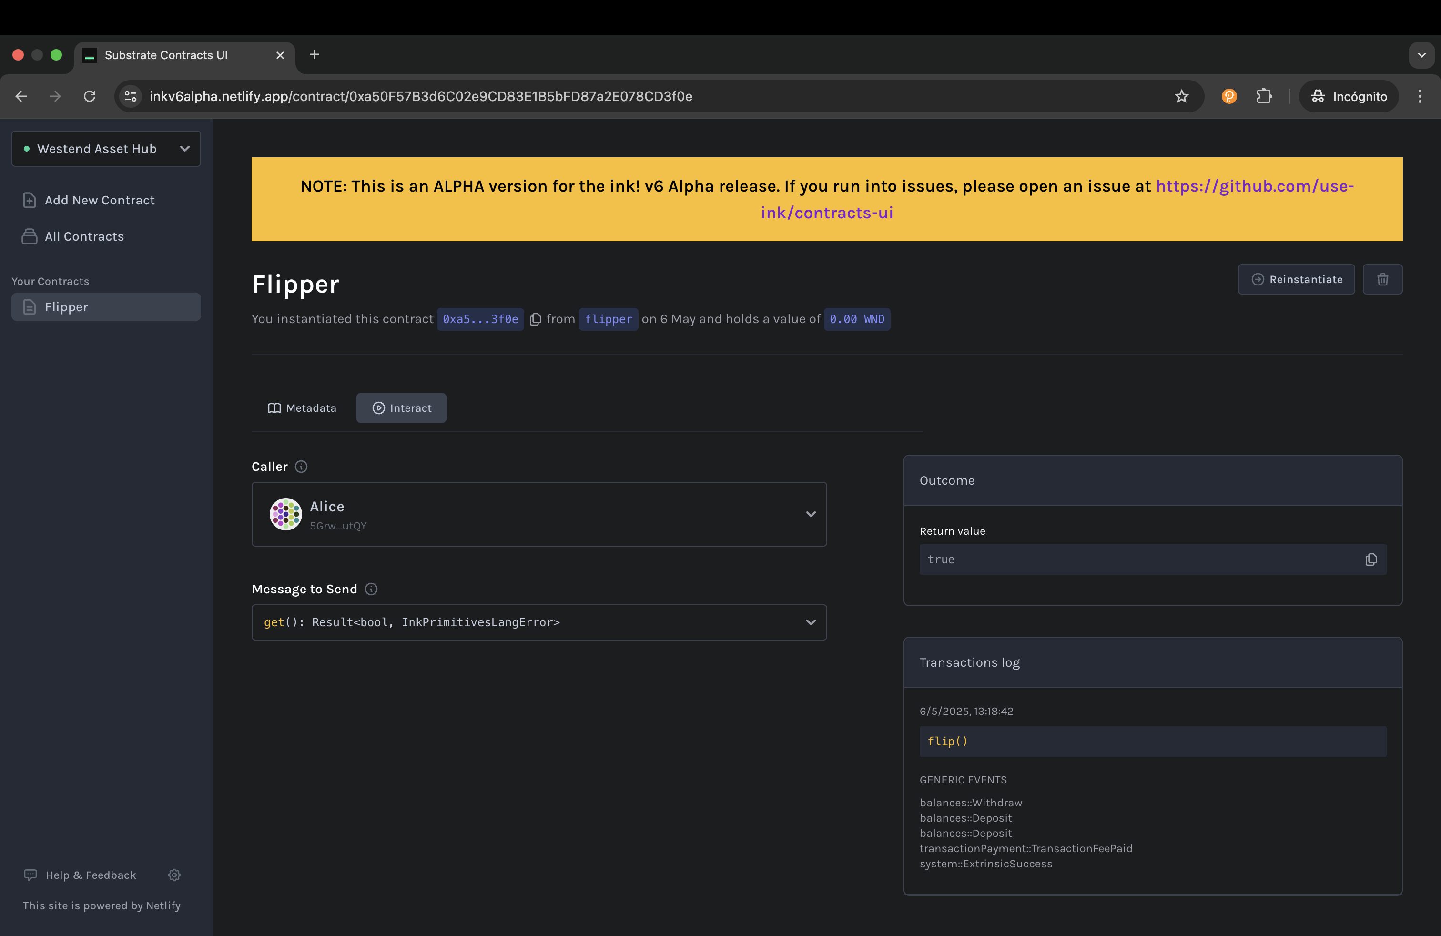This screenshot has height=936, width=1441.
Task: Show Caller info tooltip icon
Action: tap(301, 467)
